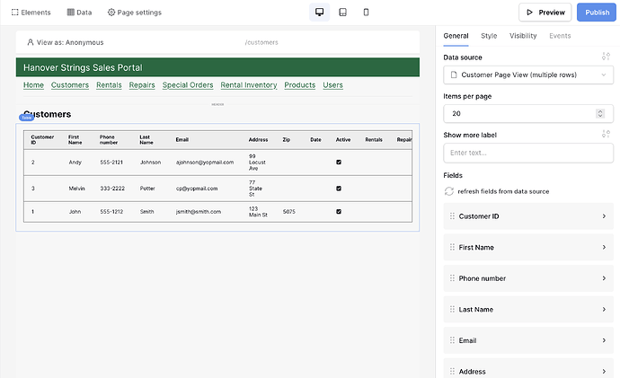Grab the Email field drag handle
This screenshot has height=378, width=620.
(x=452, y=340)
